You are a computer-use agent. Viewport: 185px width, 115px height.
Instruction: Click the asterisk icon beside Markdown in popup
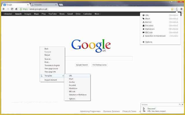pos(143,29)
